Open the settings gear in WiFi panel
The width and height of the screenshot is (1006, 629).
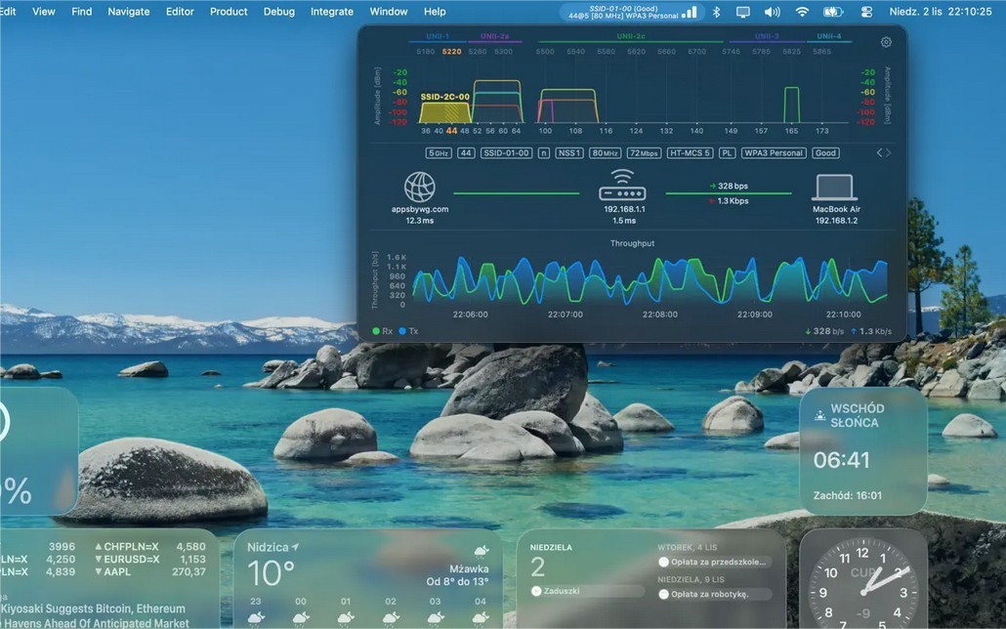pyautogui.click(x=886, y=42)
